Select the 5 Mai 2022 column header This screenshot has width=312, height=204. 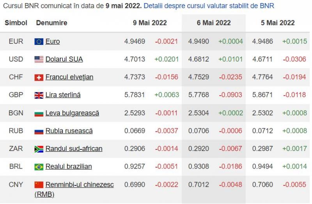(x=278, y=23)
